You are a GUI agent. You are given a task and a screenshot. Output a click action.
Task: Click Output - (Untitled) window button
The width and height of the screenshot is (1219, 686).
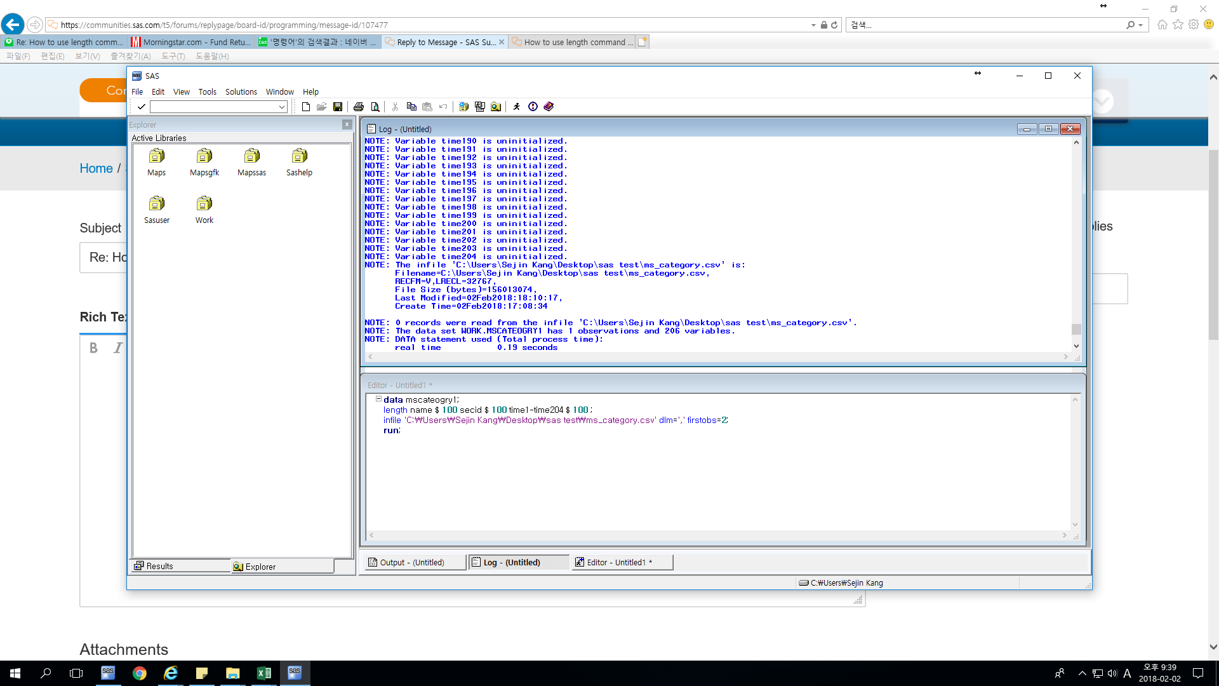tap(414, 562)
